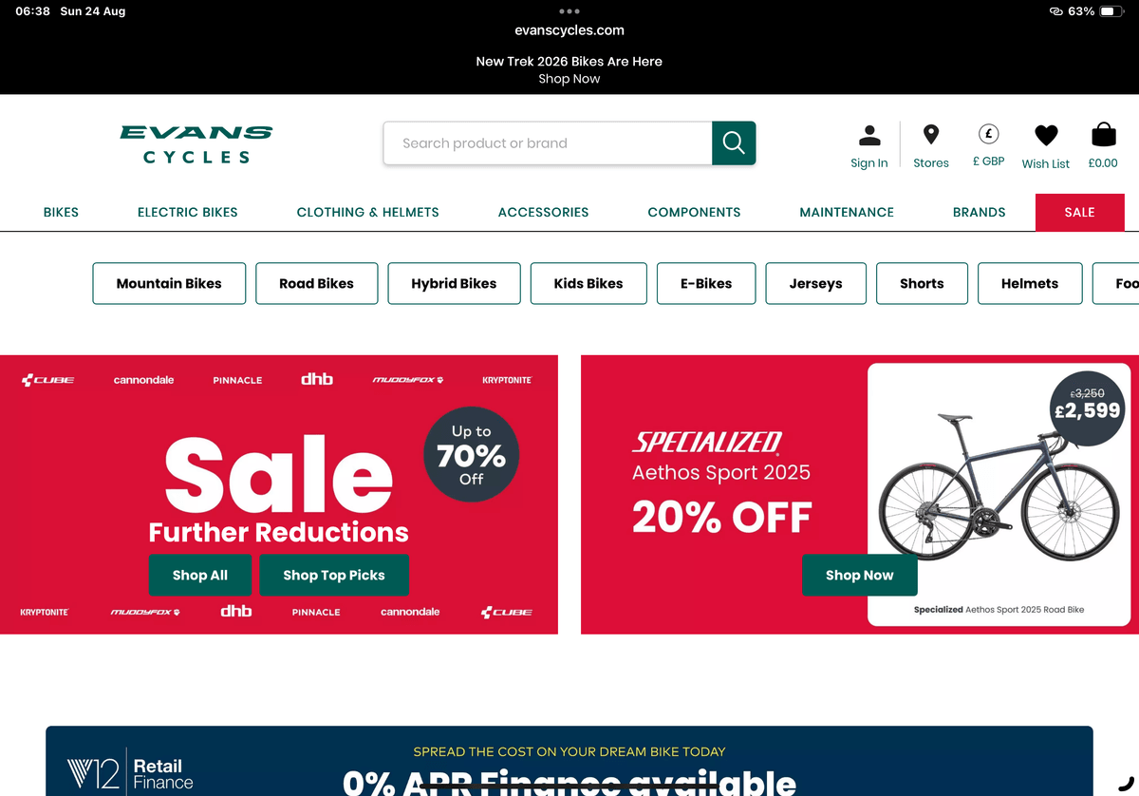This screenshot has height=796, width=1139.
Task: Open the Bikes menu
Action: pyautogui.click(x=61, y=212)
